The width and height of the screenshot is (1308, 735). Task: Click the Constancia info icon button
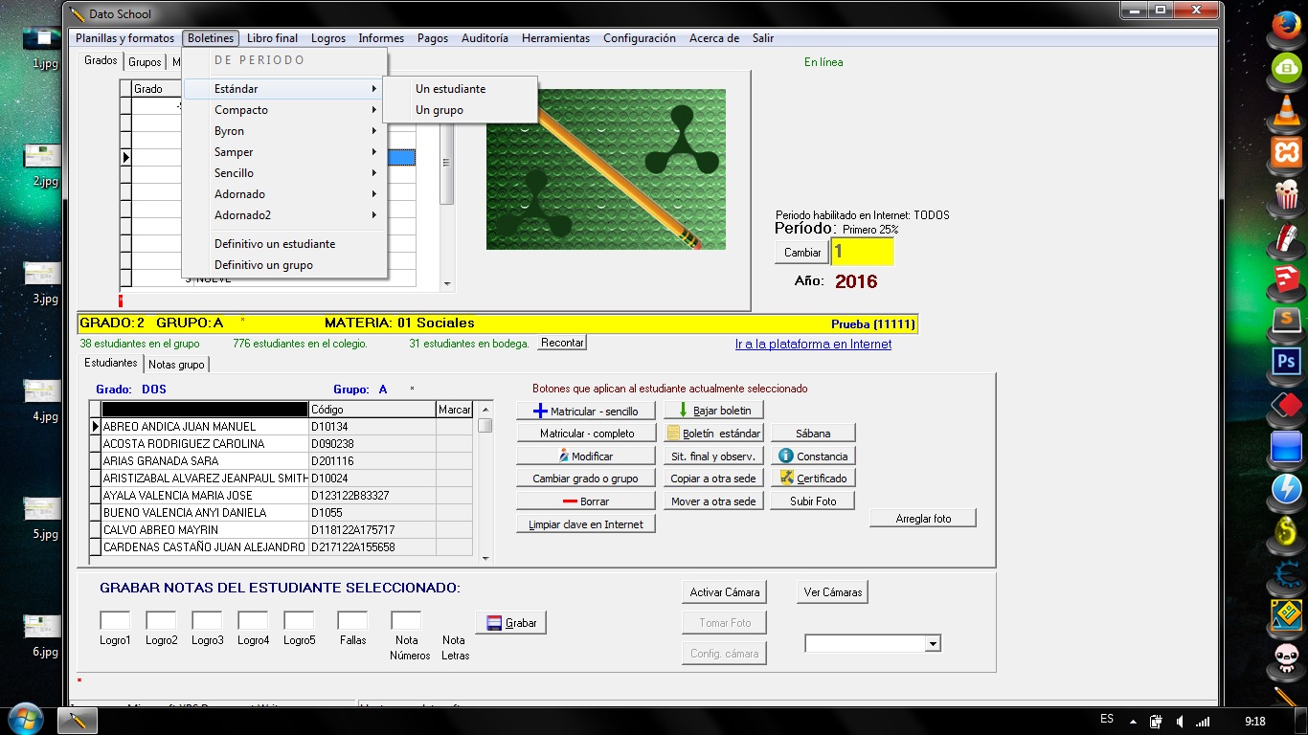pyautogui.click(x=813, y=457)
